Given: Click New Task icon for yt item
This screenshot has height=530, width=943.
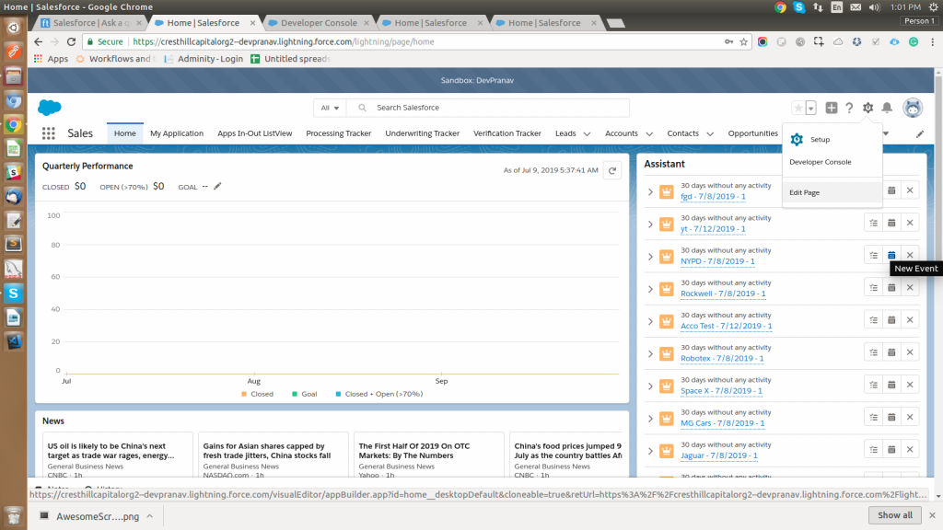Looking at the screenshot, I should 873,223.
